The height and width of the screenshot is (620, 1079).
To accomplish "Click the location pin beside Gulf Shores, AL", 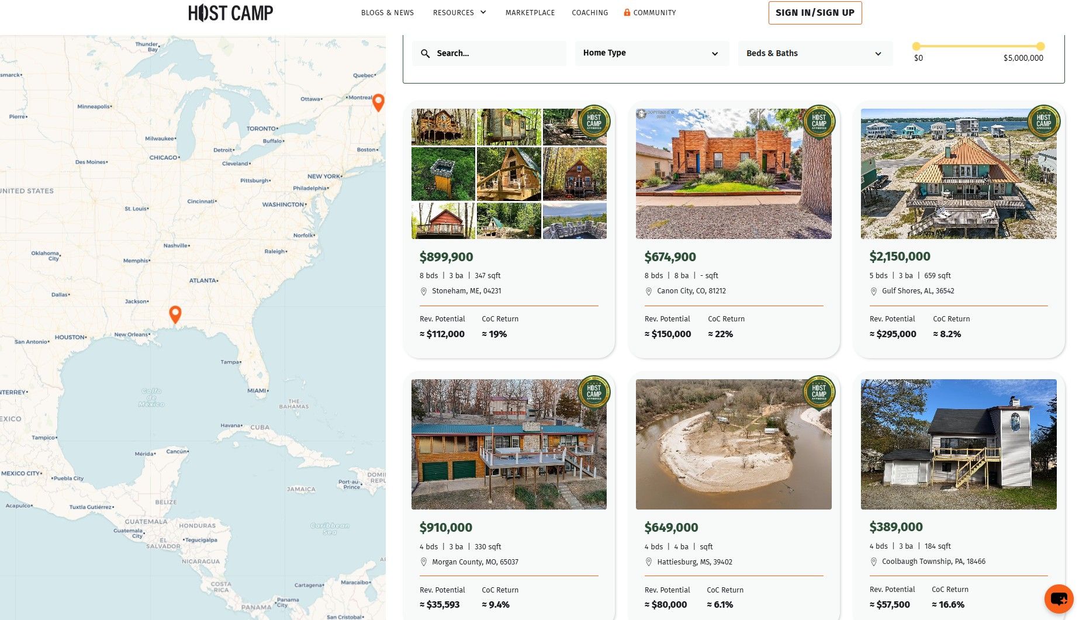I will [x=873, y=291].
